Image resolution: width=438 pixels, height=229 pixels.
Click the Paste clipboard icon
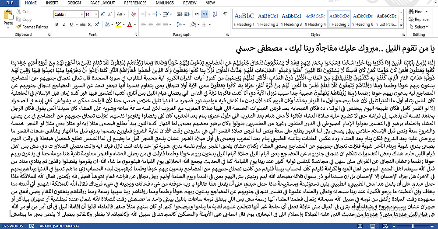pos(8,14)
